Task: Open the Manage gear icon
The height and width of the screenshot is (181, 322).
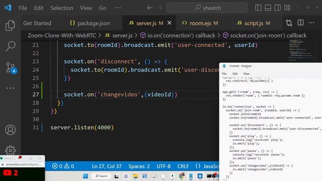Action: point(10,150)
